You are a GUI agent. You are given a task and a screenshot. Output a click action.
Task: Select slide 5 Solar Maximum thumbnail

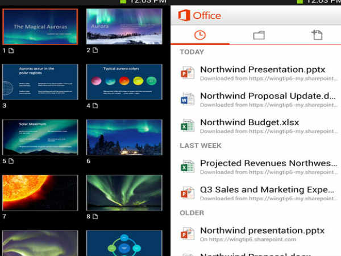(x=40, y=137)
